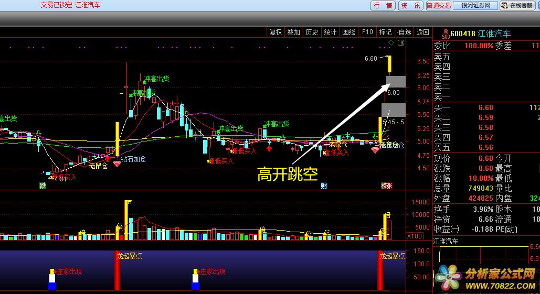Open the 历史 history toolbar item

312,32
